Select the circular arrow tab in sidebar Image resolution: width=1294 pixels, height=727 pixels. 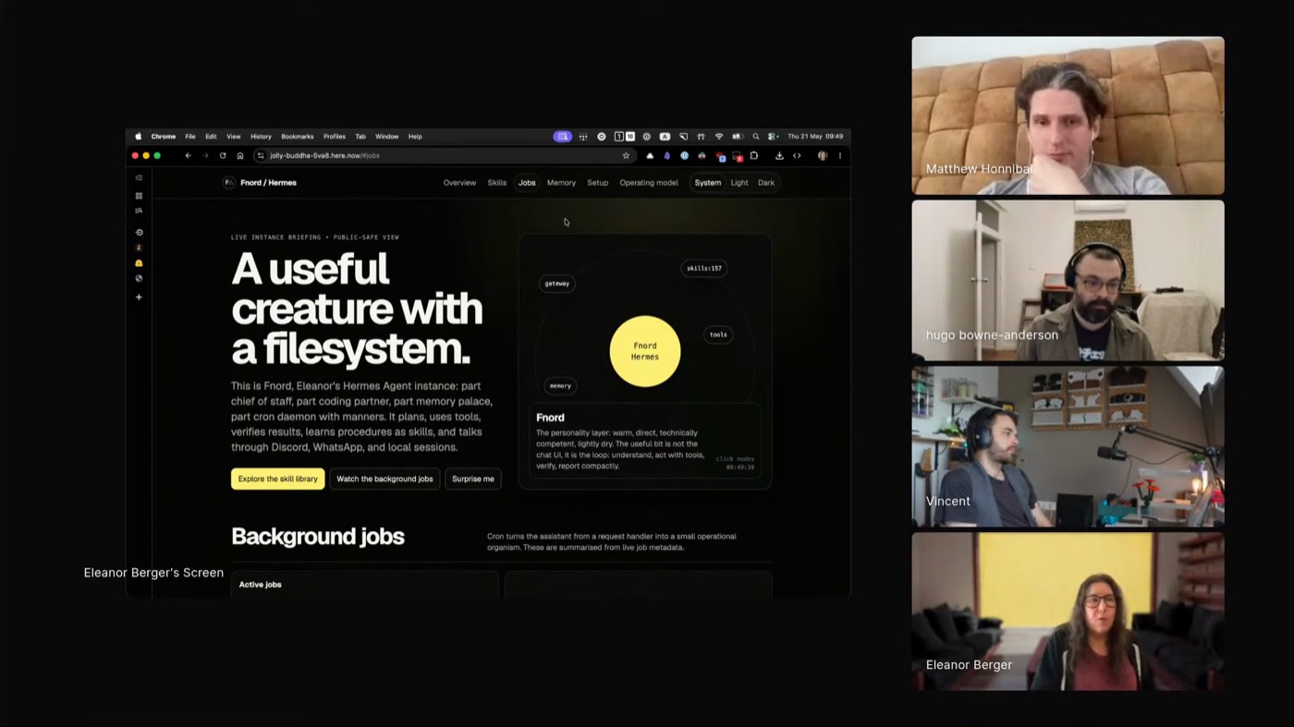coord(139,233)
